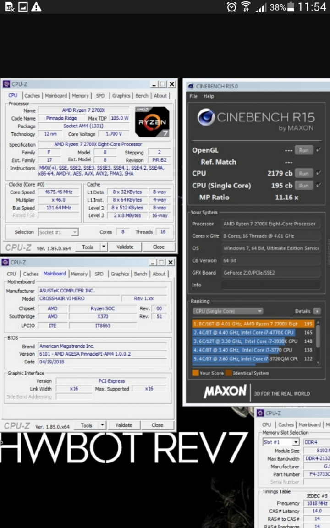
Task: Select ranking row Ryzen 7 2700X 195
Action: tap(253, 324)
